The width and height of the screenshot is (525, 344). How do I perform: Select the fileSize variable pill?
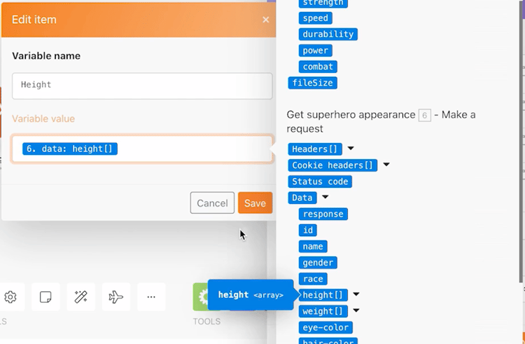click(313, 83)
